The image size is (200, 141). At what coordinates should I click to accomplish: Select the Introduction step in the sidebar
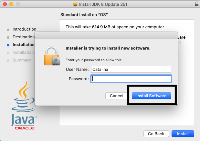point(24,29)
